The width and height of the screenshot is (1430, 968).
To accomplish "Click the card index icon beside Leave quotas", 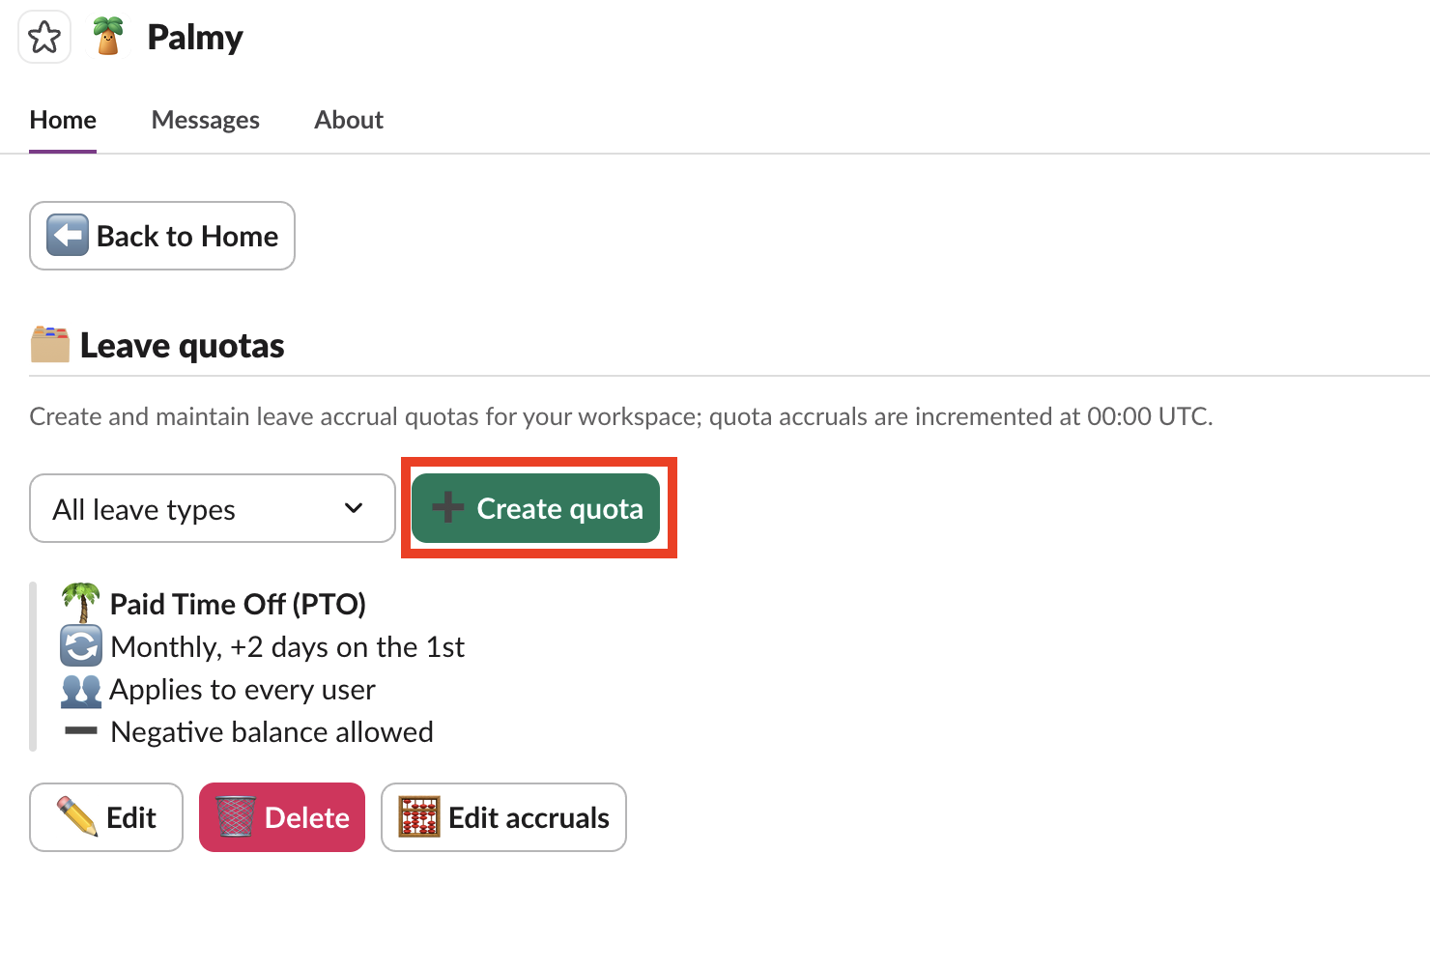I will click(49, 344).
